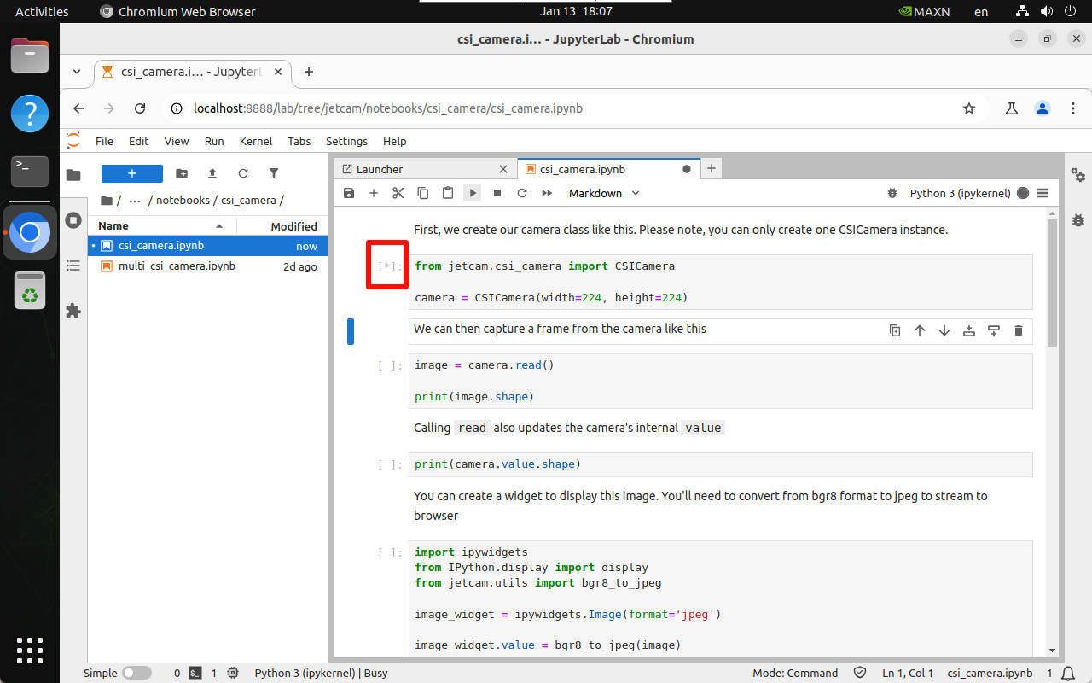Cut the selected cell with scissors icon
The width and height of the screenshot is (1092, 683).
click(x=398, y=193)
